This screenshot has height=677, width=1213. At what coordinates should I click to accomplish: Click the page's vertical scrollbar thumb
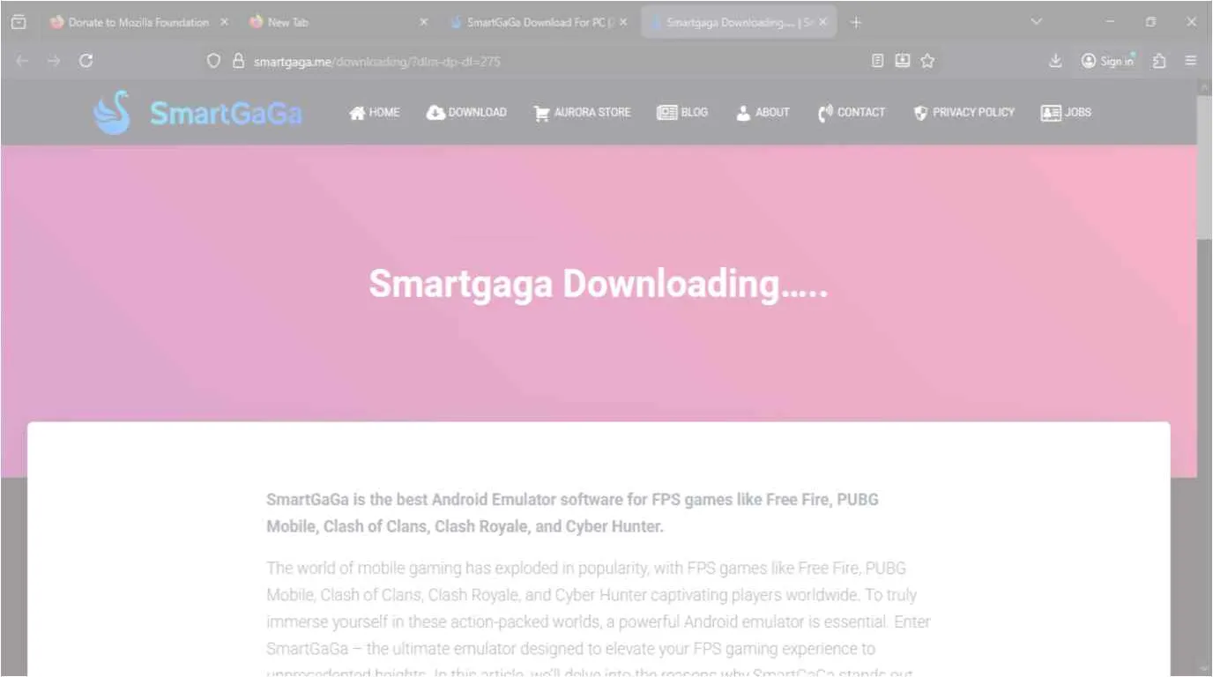pyautogui.click(x=1204, y=166)
